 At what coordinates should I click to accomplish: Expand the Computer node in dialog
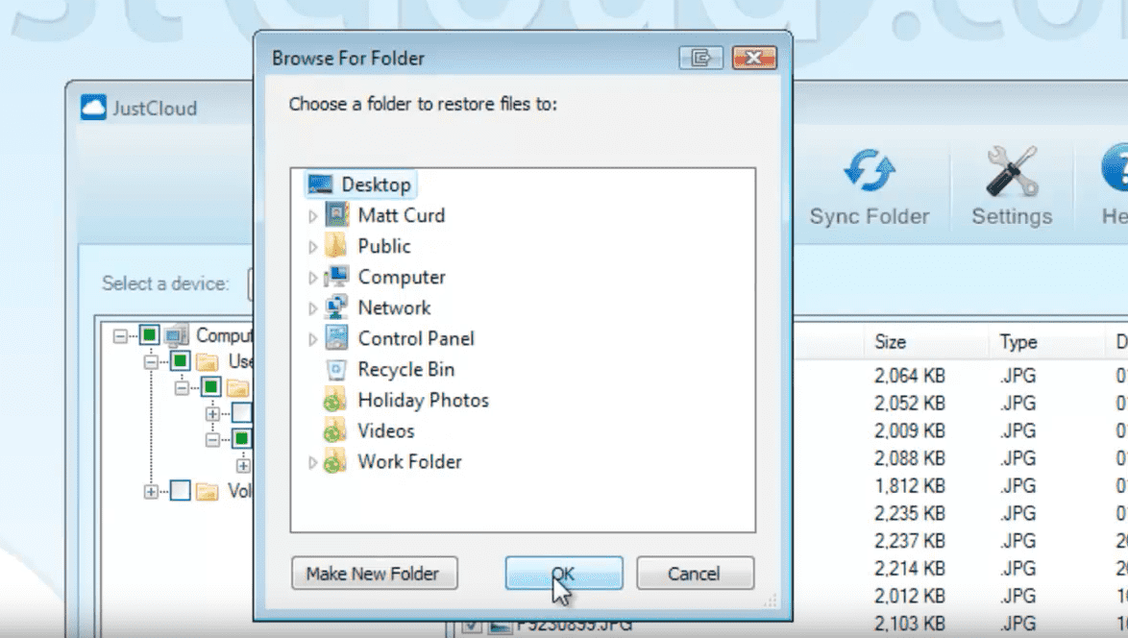(x=312, y=279)
